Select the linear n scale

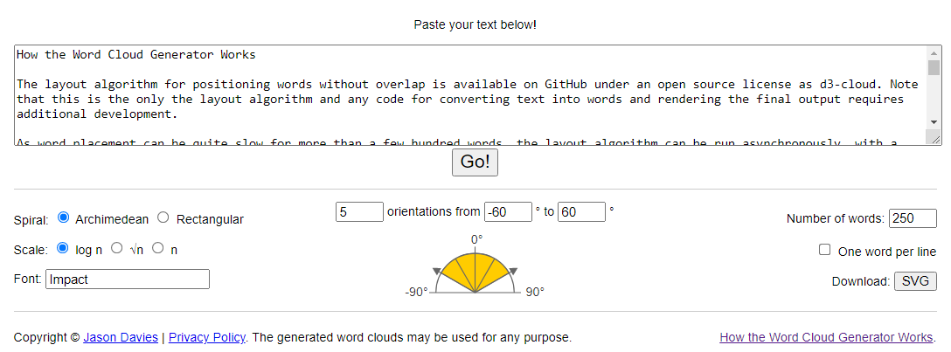158,248
